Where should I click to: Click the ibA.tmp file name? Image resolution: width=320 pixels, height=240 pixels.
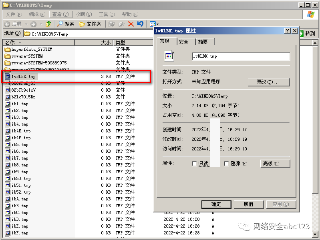coord(20,199)
